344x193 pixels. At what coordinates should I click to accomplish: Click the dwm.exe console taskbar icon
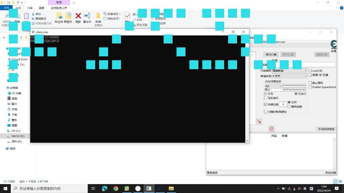coord(149,188)
